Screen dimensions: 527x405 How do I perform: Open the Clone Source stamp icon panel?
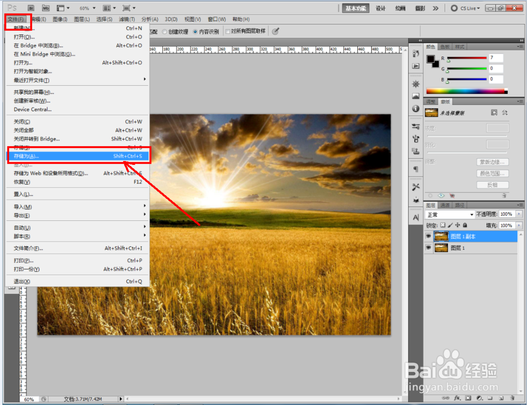tap(416, 151)
